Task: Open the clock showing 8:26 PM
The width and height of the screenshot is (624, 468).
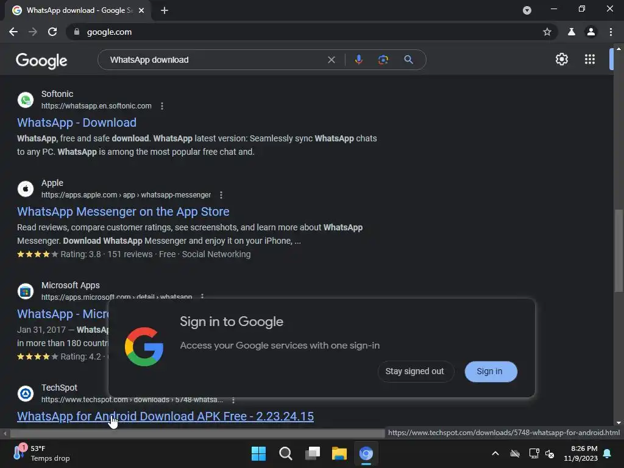Action: coord(581,453)
